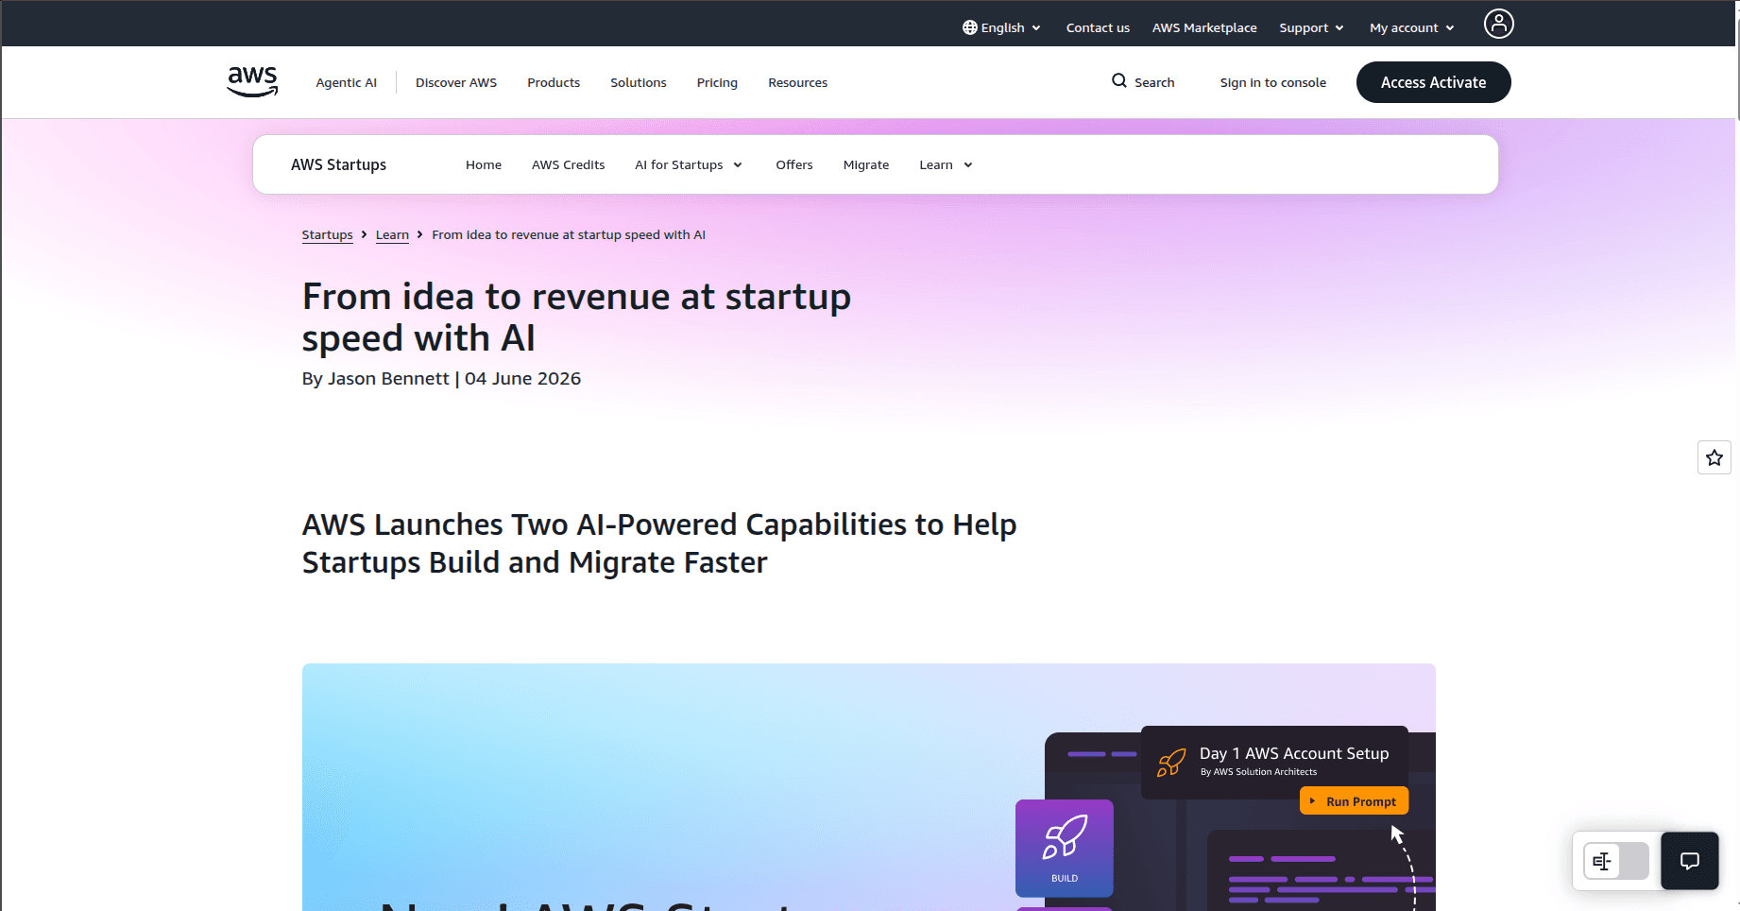This screenshot has height=911, width=1740.
Task: Go to AWS Startups Home tab
Action: click(x=484, y=164)
